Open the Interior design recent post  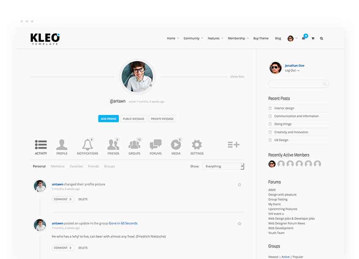coord(284,108)
